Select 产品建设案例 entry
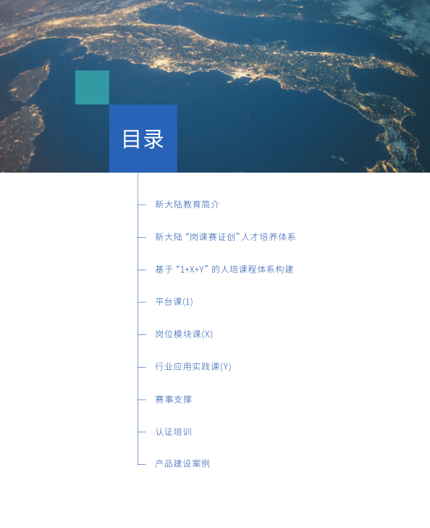This screenshot has width=430, height=528. point(182,463)
